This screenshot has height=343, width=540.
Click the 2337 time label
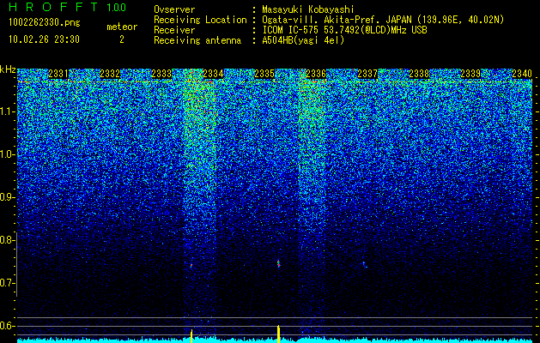pos(367,74)
